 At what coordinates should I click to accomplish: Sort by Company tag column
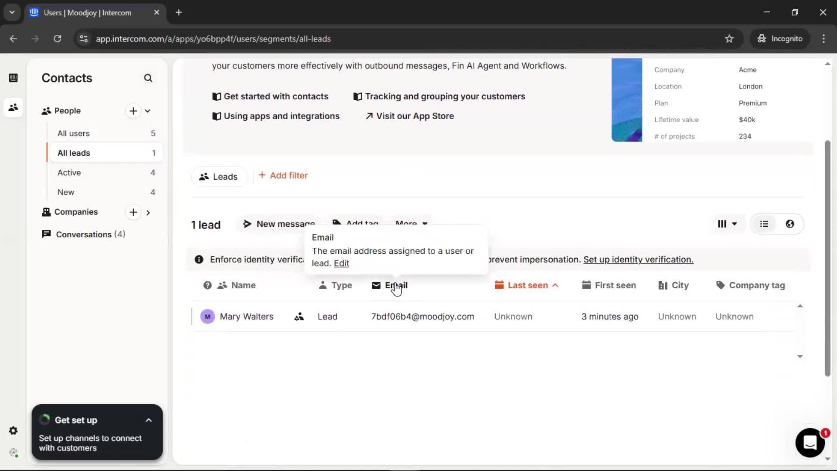pyautogui.click(x=750, y=285)
